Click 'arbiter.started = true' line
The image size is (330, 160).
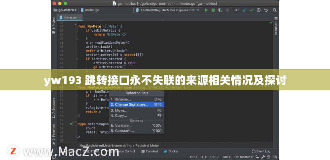[x=115, y=63]
